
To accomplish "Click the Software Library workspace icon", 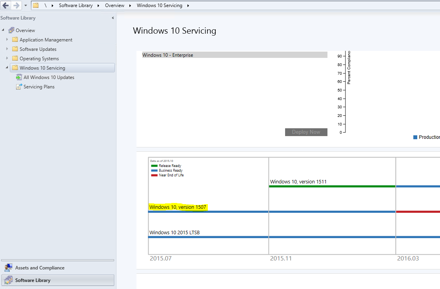I will [8, 280].
